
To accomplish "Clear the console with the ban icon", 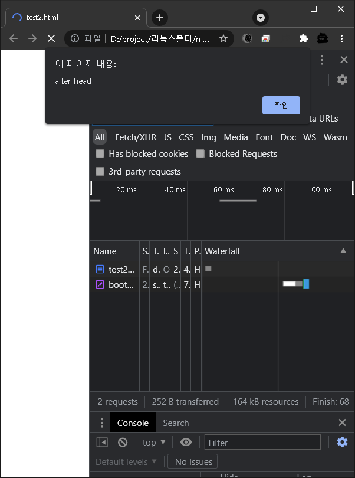I will pos(123,442).
